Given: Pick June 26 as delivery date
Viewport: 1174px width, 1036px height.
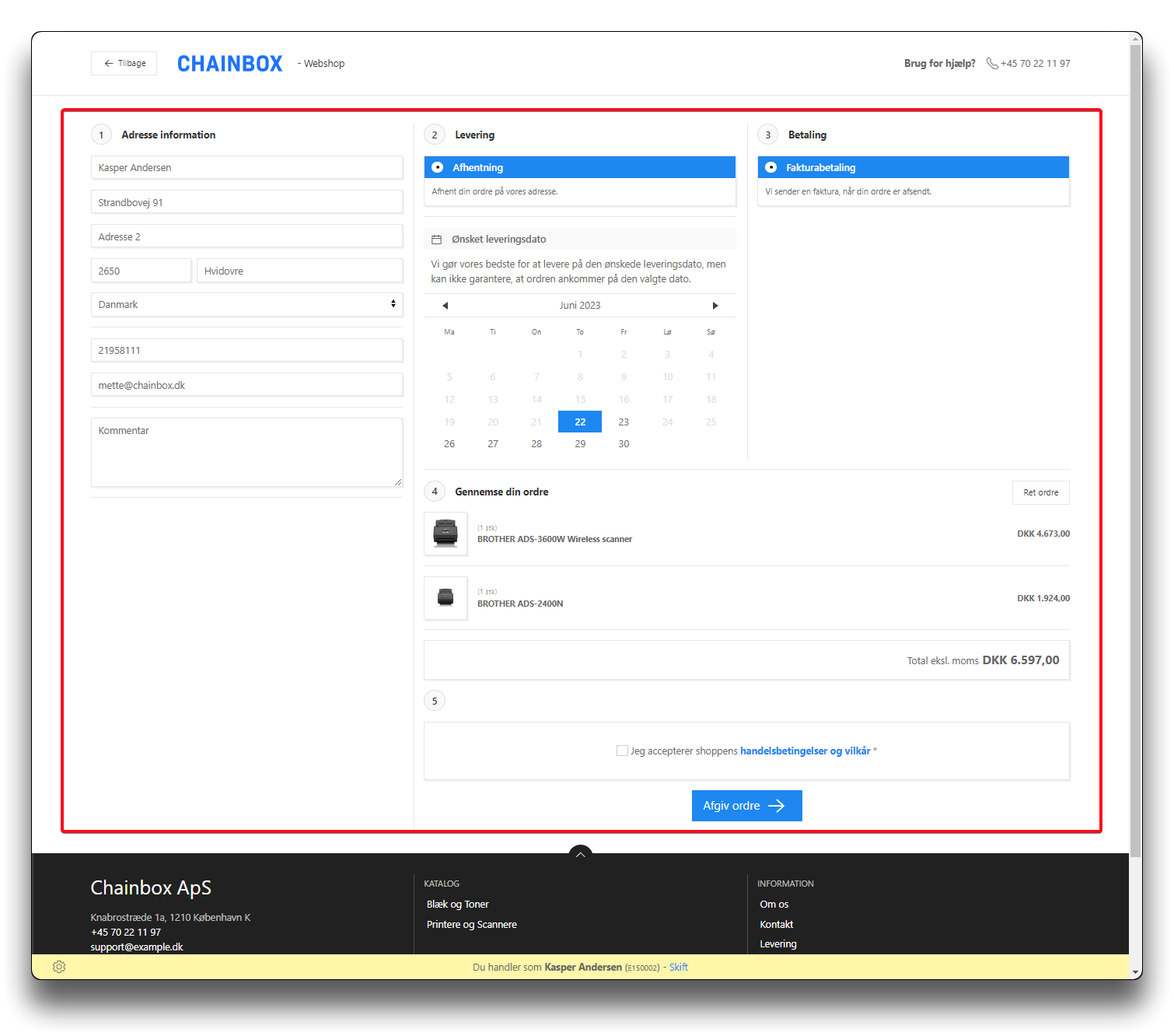Looking at the screenshot, I should [x=449, y=444].
